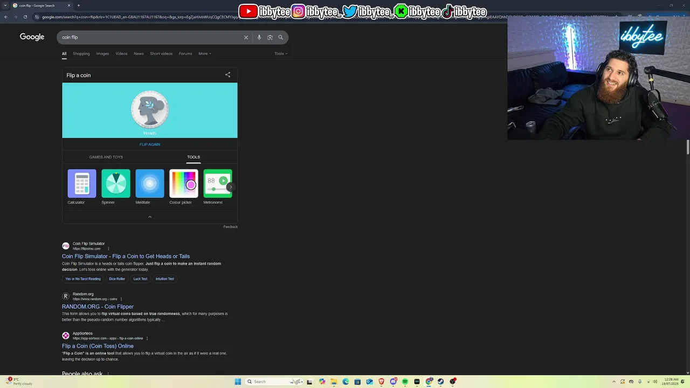
Task: Select the GAMES AND TOYS tab
Action: click(106, 157)
